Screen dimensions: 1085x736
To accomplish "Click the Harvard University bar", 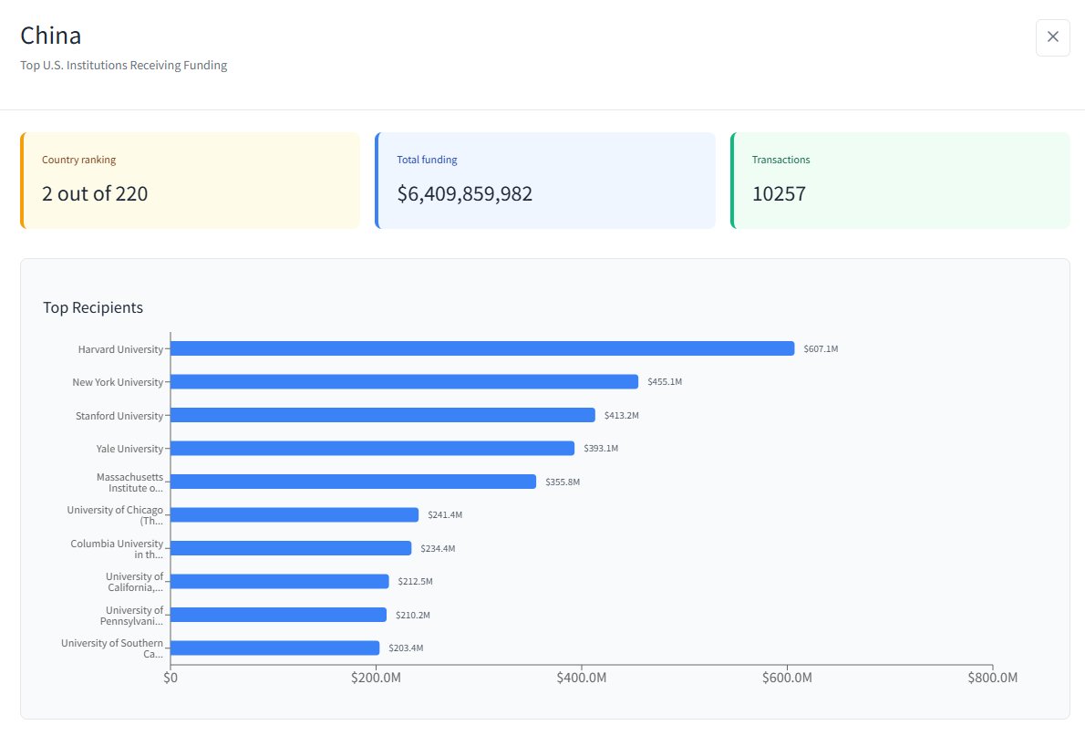I will pos(481,348).
